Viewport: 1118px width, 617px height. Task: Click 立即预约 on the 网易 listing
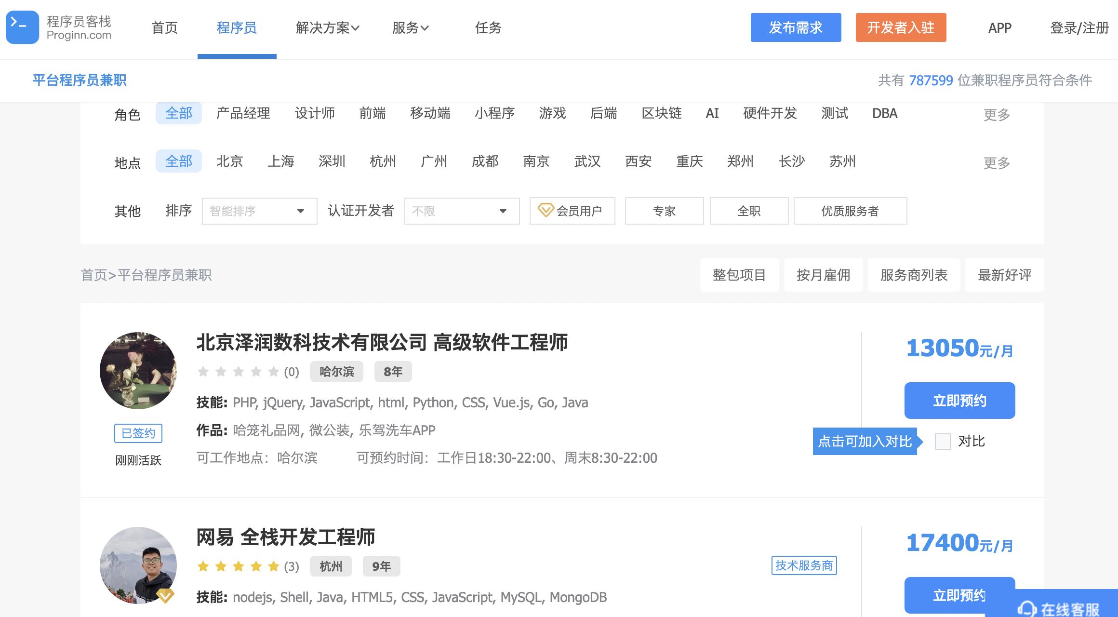(x=959, y=595)
